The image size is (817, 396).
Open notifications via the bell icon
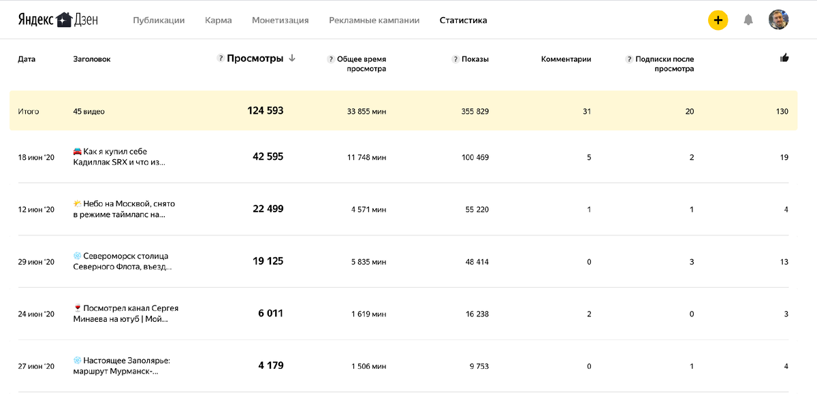(748, 20)
